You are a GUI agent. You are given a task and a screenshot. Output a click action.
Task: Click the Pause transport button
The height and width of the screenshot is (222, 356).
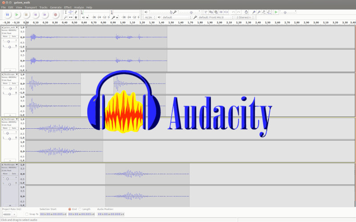pyautogui.click(x=8, y=15)
